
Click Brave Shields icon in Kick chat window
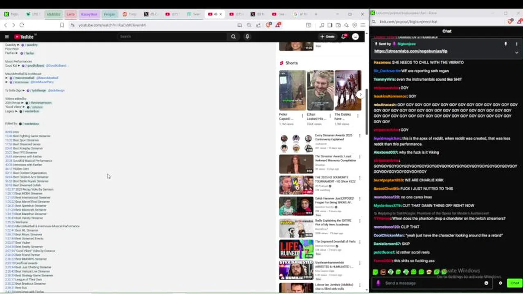(x=510, y=21)
